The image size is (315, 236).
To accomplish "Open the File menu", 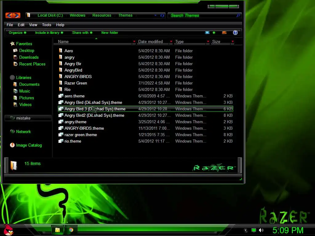I will 10,25.
